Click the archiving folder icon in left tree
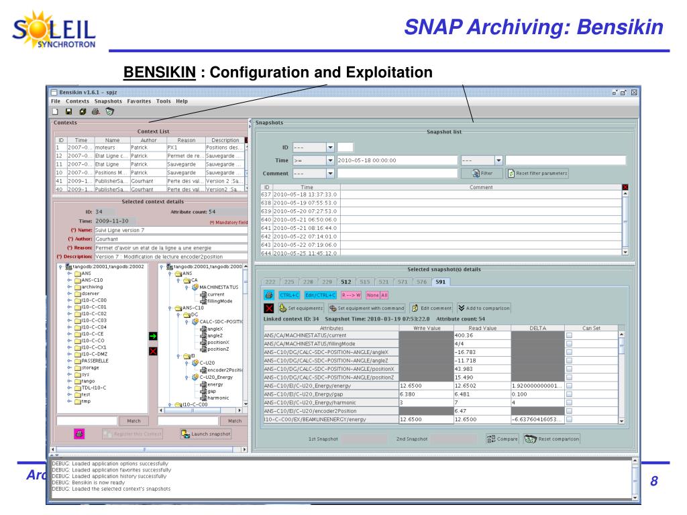 [x=78, y=287]
